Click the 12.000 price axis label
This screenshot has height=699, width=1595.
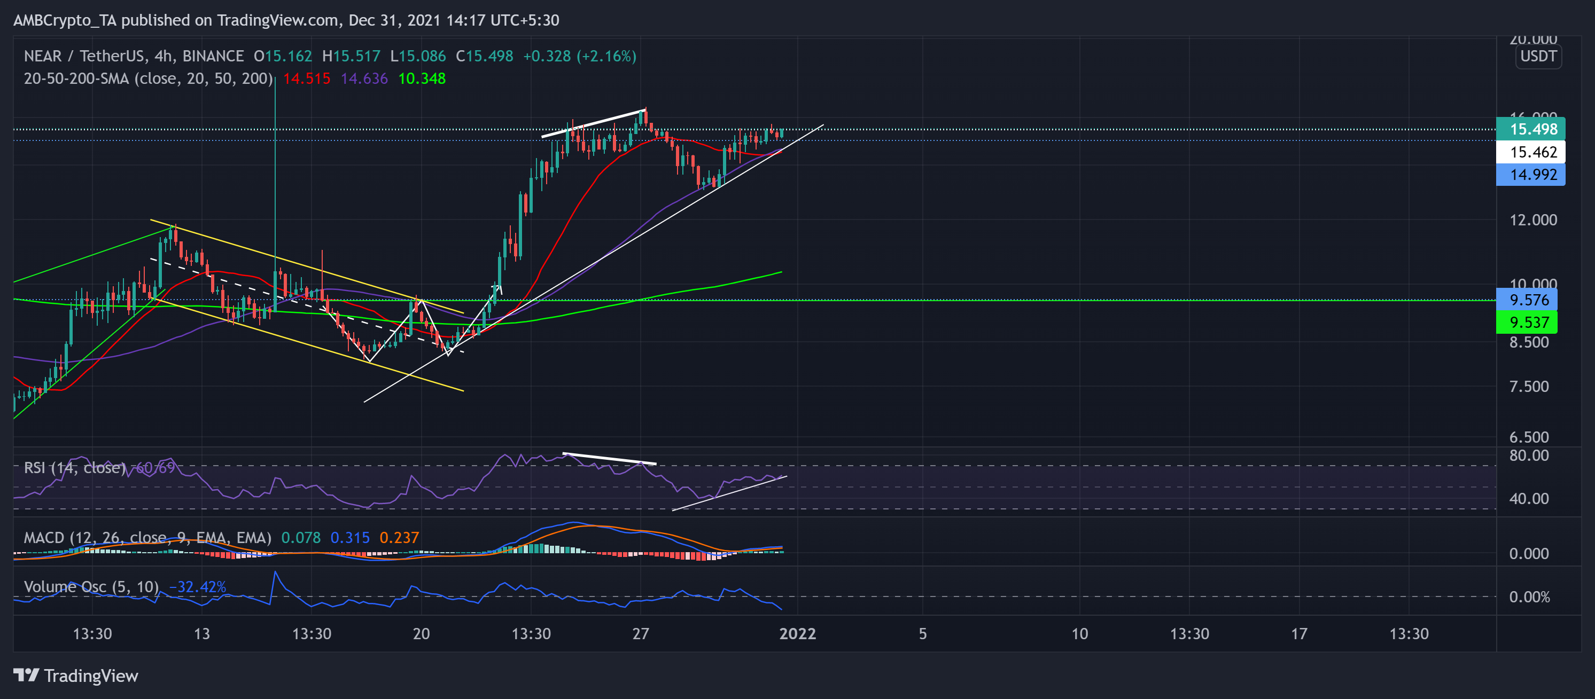point(1532,220)
